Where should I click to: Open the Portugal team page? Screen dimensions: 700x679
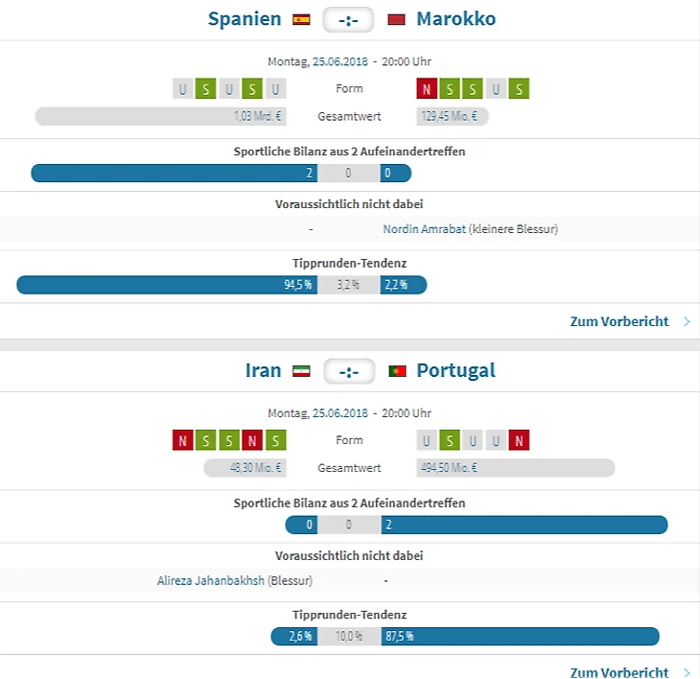[455, 370]
